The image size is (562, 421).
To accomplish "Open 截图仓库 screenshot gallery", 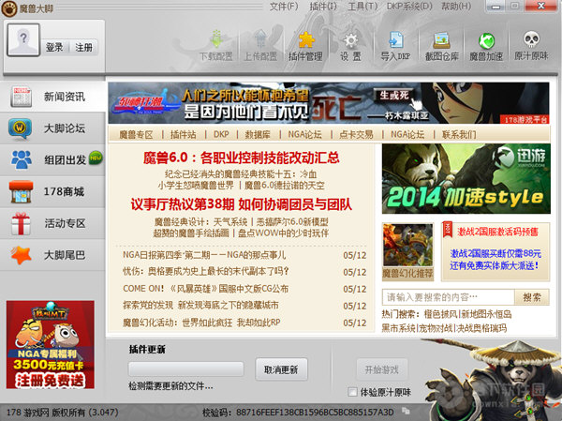I will point(441,46).
